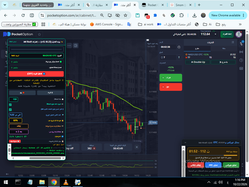Screen dimensions: 249x187
Task: Open the Windows Start menu
Action: pos(6,183)
